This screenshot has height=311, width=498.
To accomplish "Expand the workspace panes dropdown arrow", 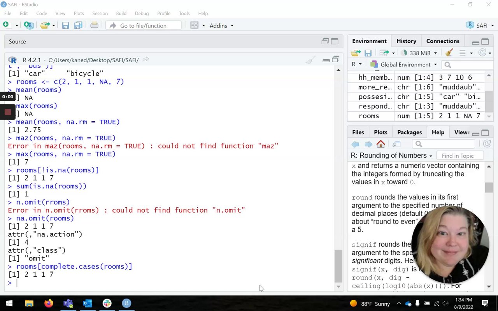I will click(x=203, y=26).
